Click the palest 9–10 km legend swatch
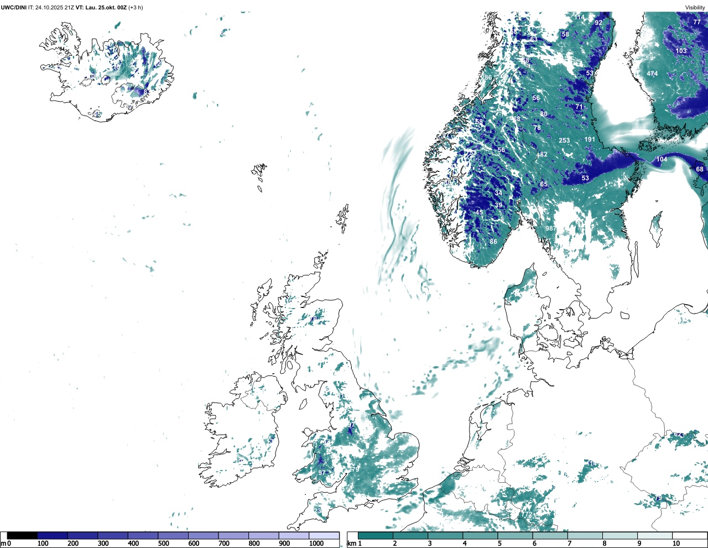The height and width of the screenshot is (548, 708). [655, 535]
